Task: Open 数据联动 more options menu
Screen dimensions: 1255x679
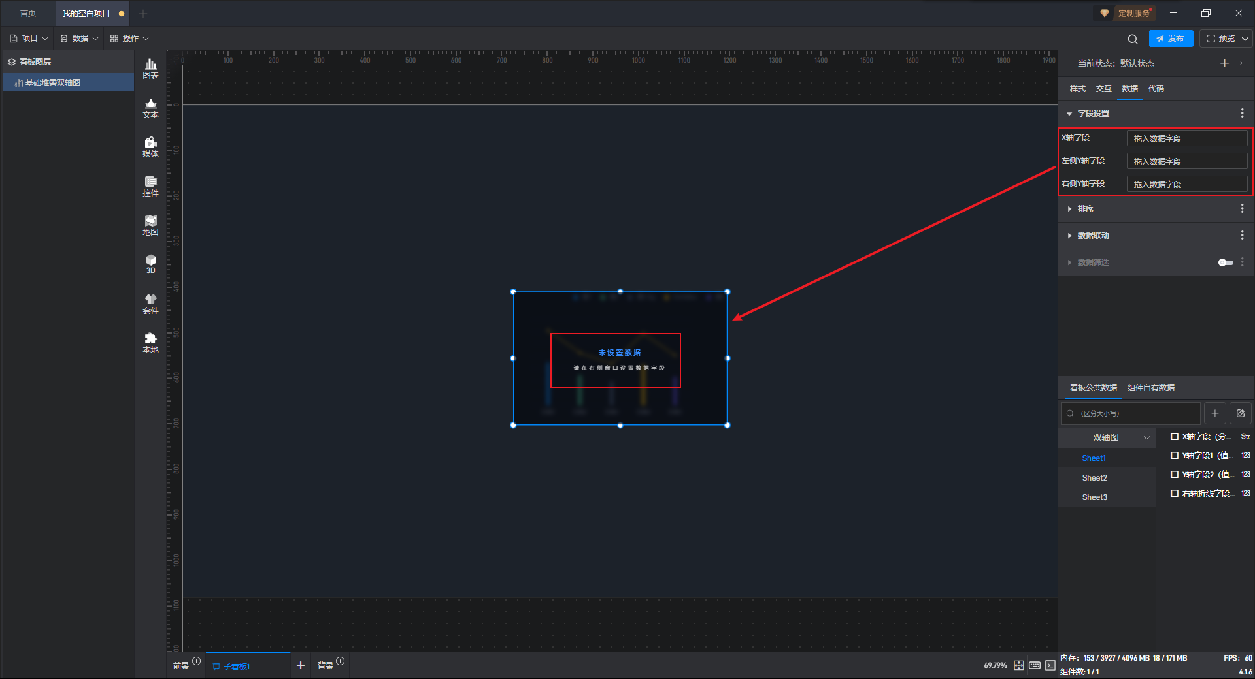Action: tap(1242, 236)
